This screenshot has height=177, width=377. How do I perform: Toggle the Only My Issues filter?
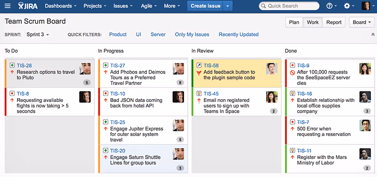pos(192,34)
